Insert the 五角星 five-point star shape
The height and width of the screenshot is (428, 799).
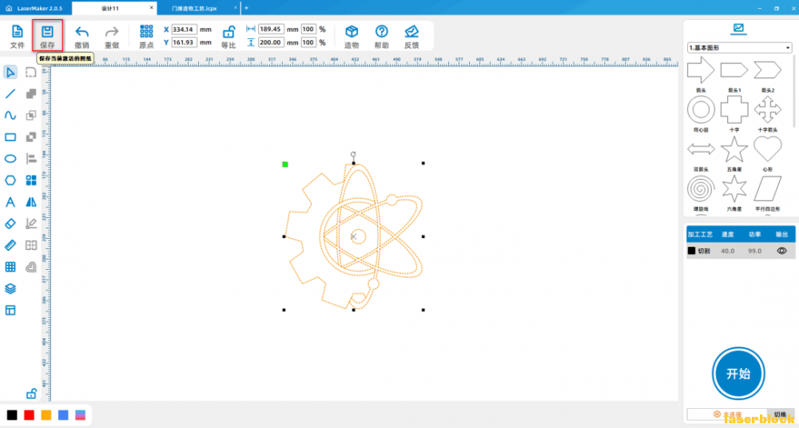click(734, 149)
